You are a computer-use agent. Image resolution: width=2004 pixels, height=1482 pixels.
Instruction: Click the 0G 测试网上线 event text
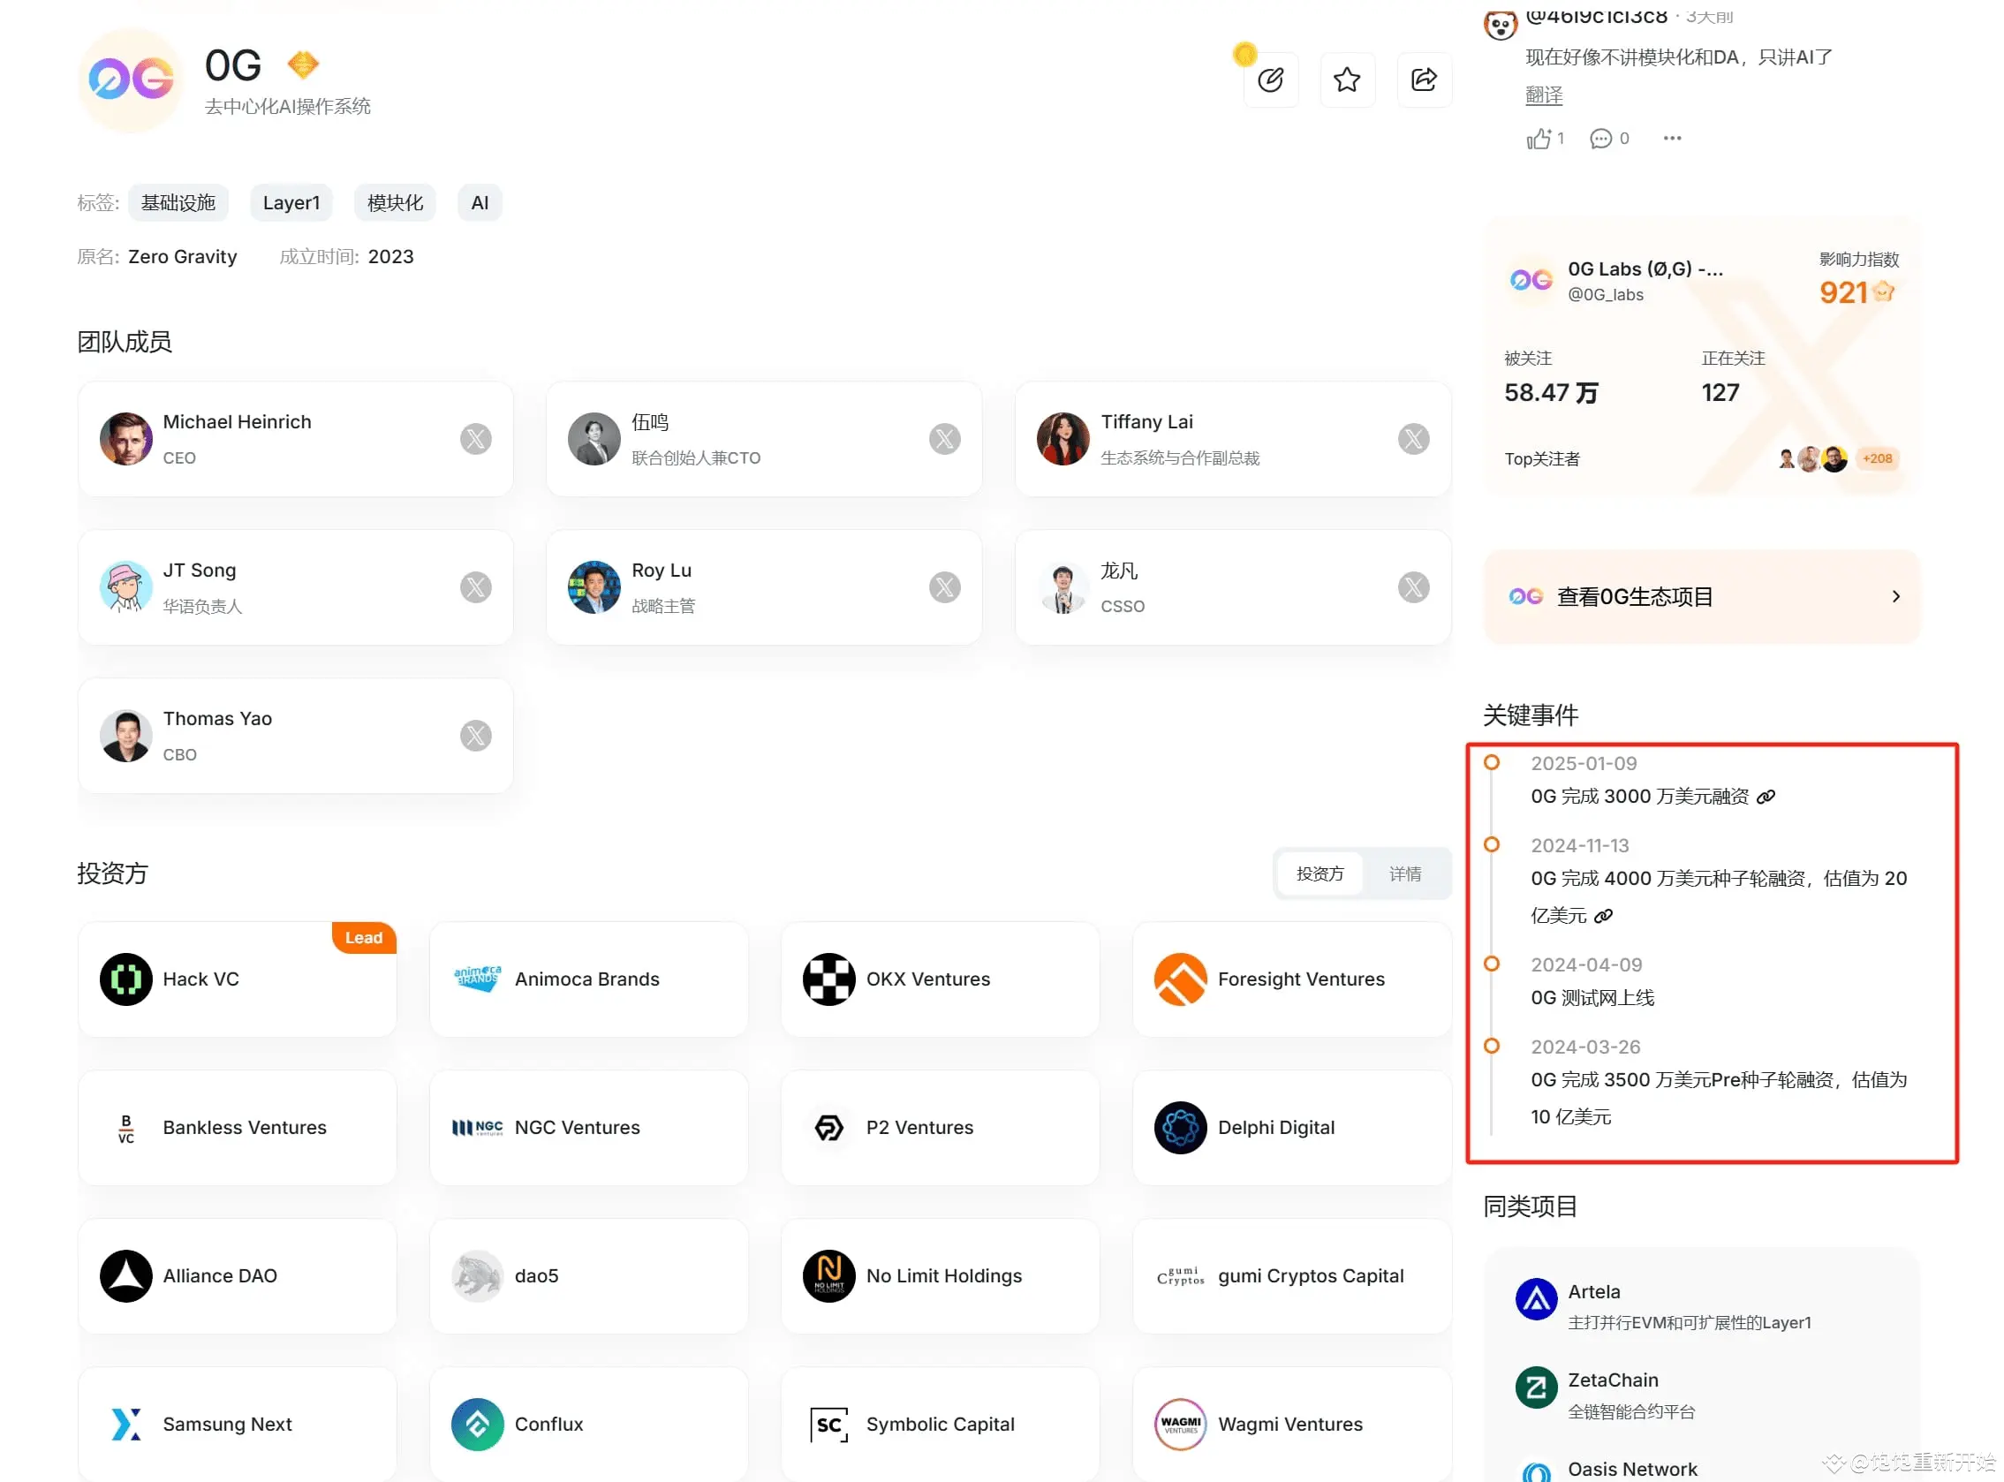tap(1592, 998)
